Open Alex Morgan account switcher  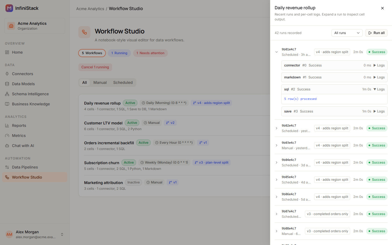pyautogui.click(x=62, y=234)
